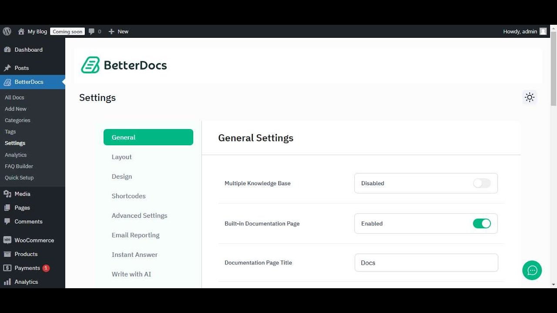Viewport: 557px width, 313px height.
Task: Click the Documentation Page Title label
Action: click(258, 263)
